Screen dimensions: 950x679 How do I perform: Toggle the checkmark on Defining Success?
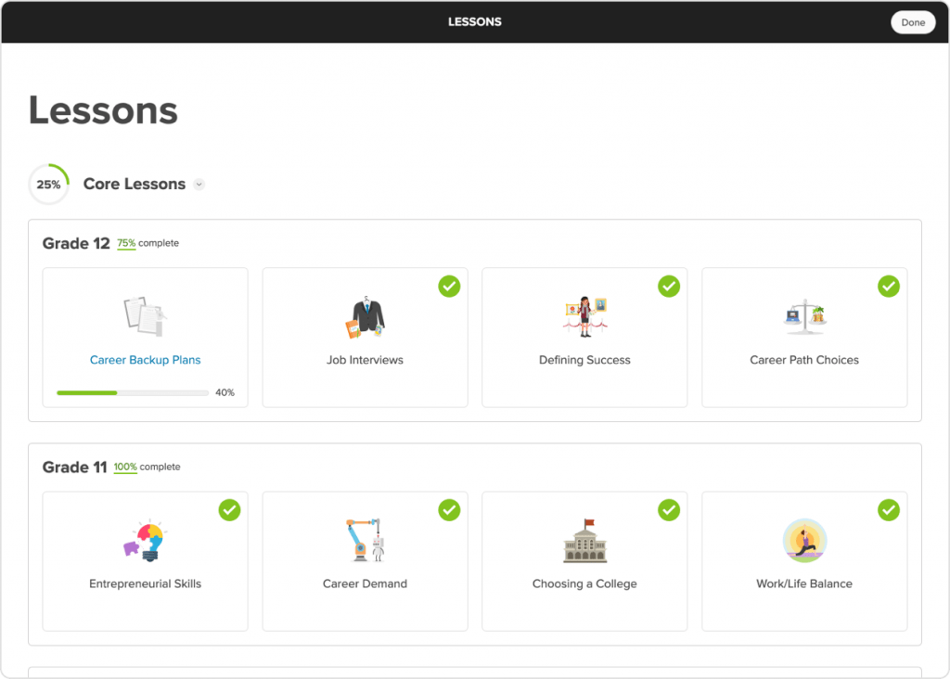[x=669, y=287]
